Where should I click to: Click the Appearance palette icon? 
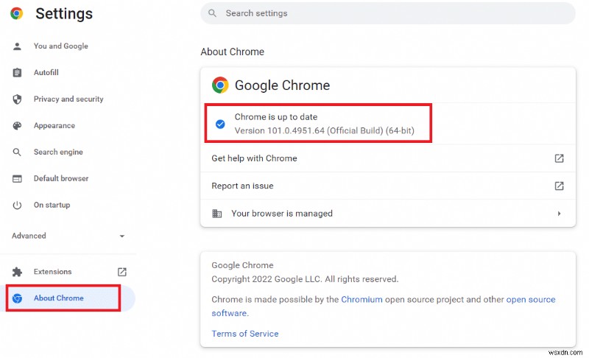click(x=17, y=126)
